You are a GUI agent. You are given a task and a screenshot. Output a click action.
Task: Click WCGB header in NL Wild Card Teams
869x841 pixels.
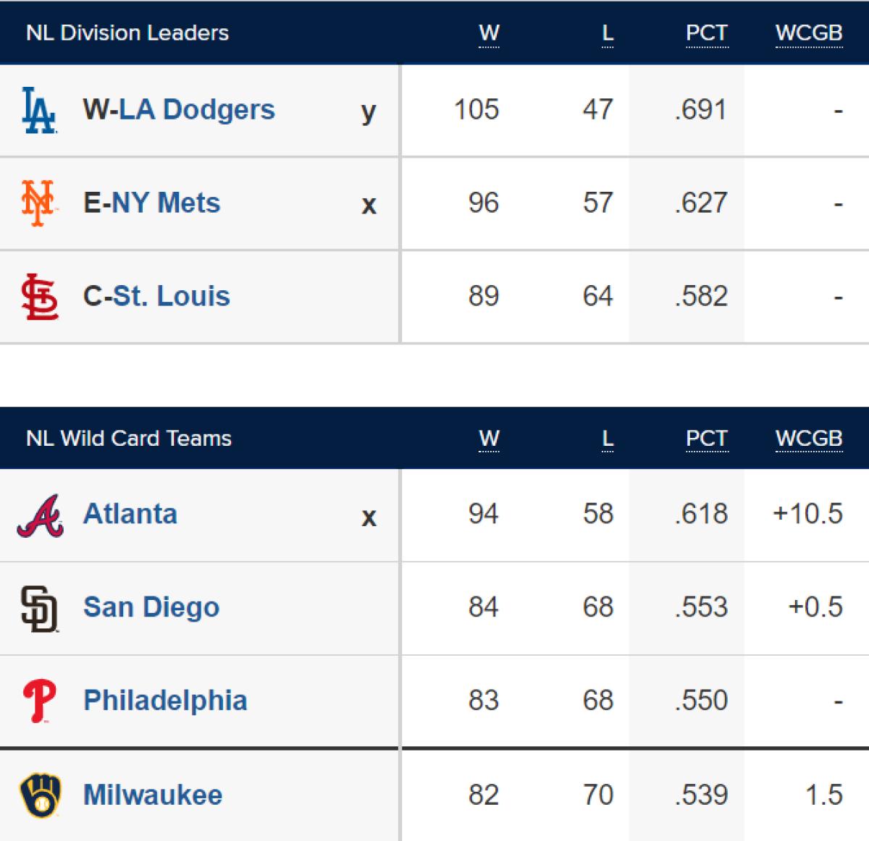pos(809,439)
